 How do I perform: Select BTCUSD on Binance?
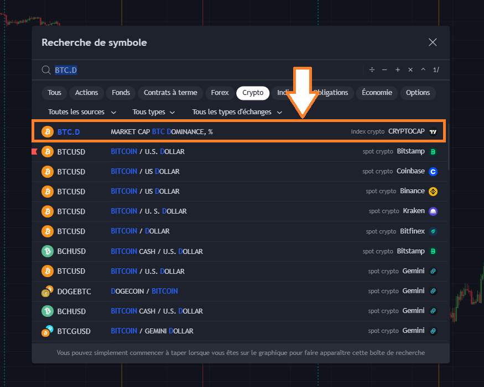coord(240,192)
